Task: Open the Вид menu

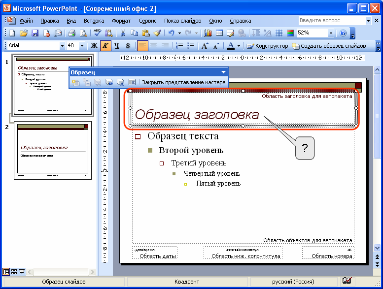Action: [x=71, y=21]
